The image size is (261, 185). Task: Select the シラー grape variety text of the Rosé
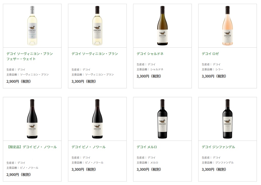(x=219, y=69)
